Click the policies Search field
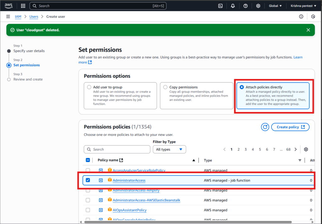The height and width of the screenshot is (224, 322). pyautogui.click(x=117, y=149)
